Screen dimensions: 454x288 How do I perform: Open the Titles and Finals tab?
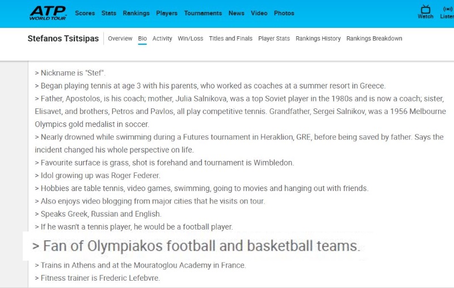(x=230, y=39)
